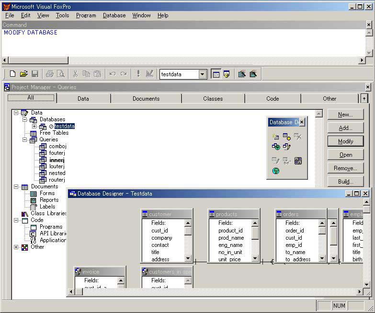Collapse the Databases tree node

pos(24,119)
